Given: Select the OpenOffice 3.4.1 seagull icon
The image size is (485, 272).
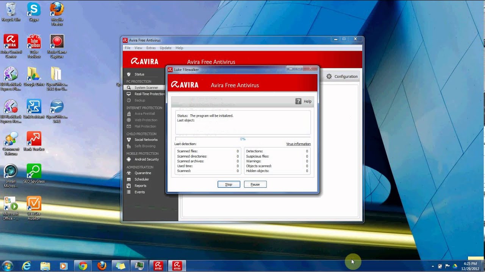Looking at the screenshot, I should click(x=57, y=111).
